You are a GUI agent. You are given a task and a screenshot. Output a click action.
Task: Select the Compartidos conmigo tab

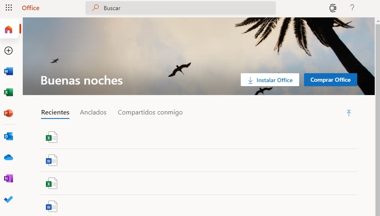[150, 112]
